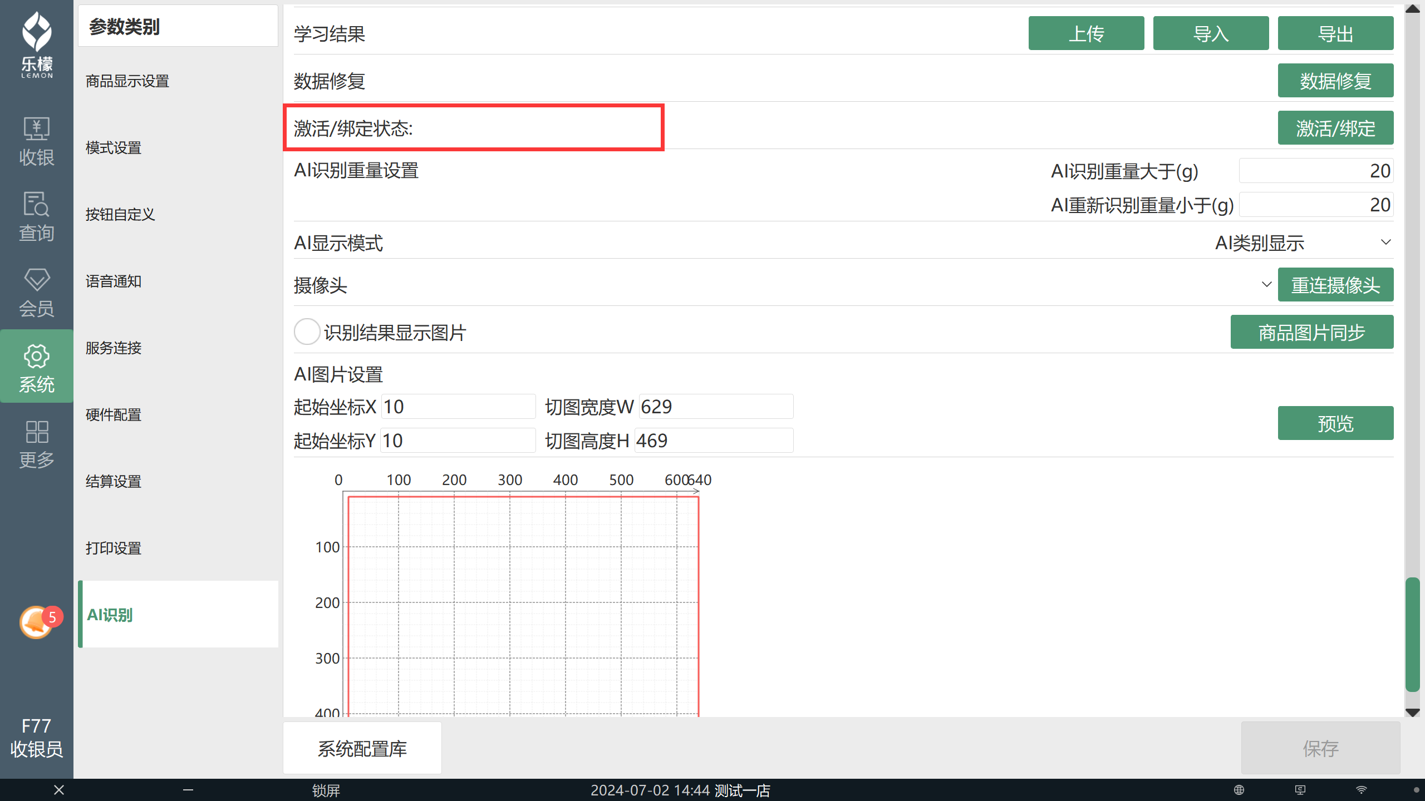Click the 2024-07-02 14:44 测试一店 text
Image resolution: width=1425 pixels, height=801 pixels.
[x=680, y=790]
